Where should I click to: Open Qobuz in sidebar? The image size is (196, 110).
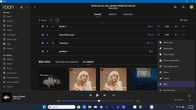pyautogui.click(x=8, y=26)
